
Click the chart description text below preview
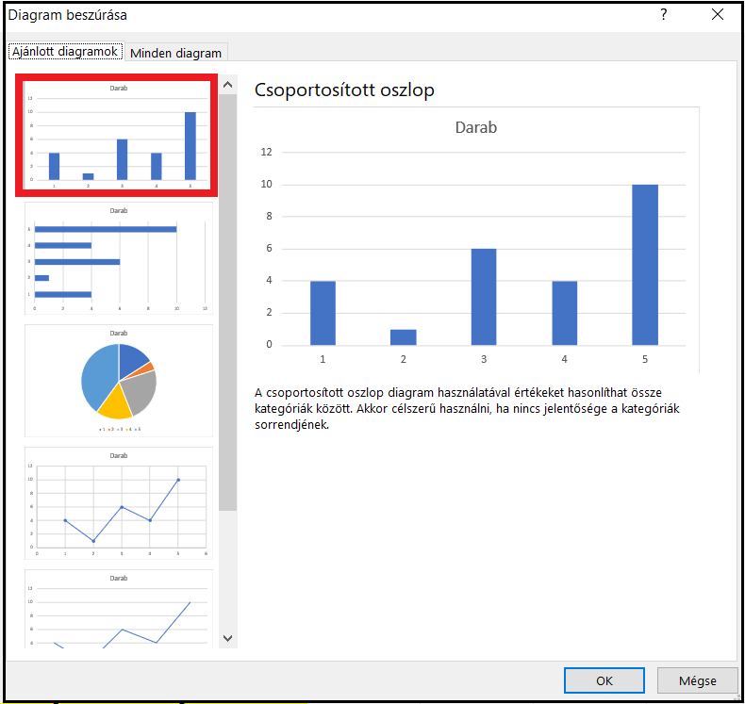(467, 407)
